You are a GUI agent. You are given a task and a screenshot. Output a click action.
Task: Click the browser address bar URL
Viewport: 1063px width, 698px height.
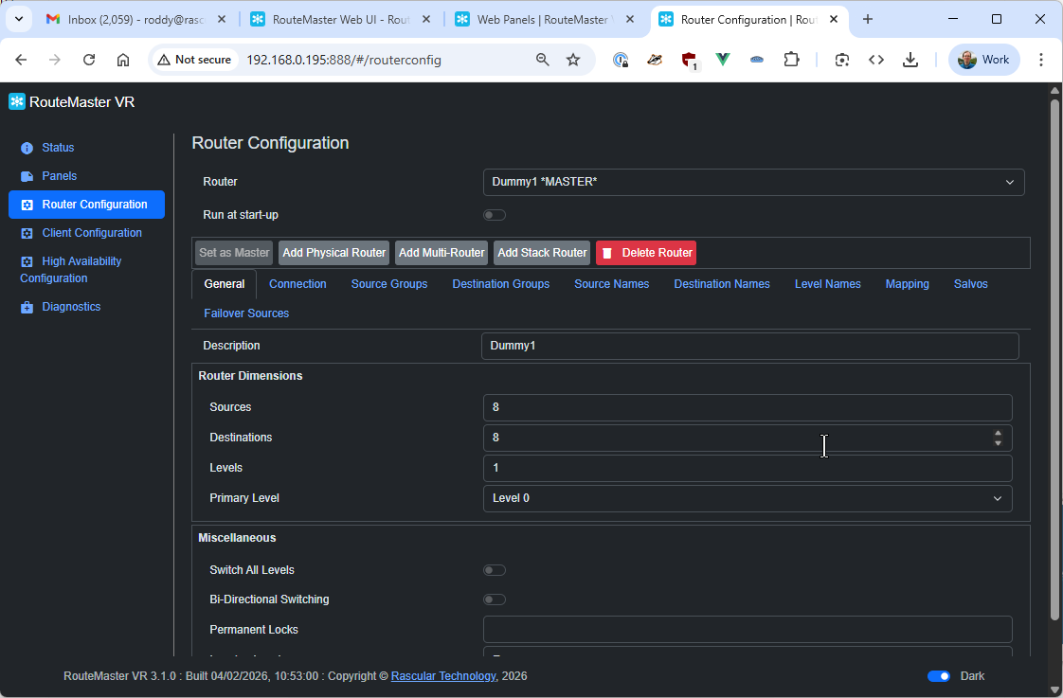tap(344, 60)
